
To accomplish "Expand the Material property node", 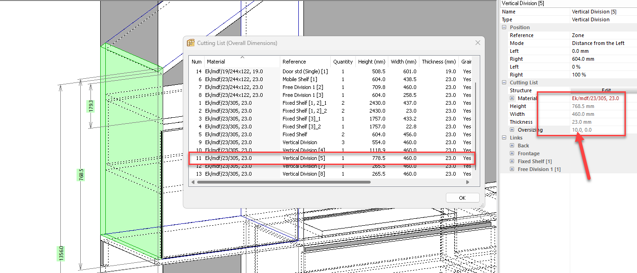I will click(x=512, y=98).
